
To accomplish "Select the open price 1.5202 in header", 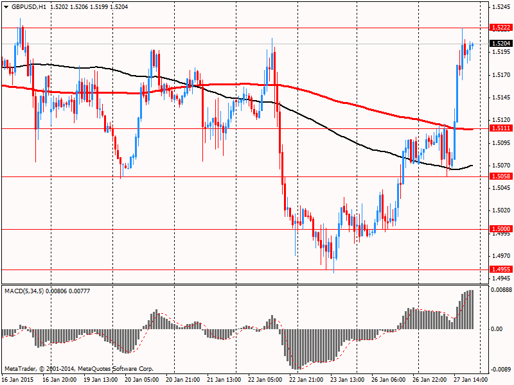I will tap(59, 7).
